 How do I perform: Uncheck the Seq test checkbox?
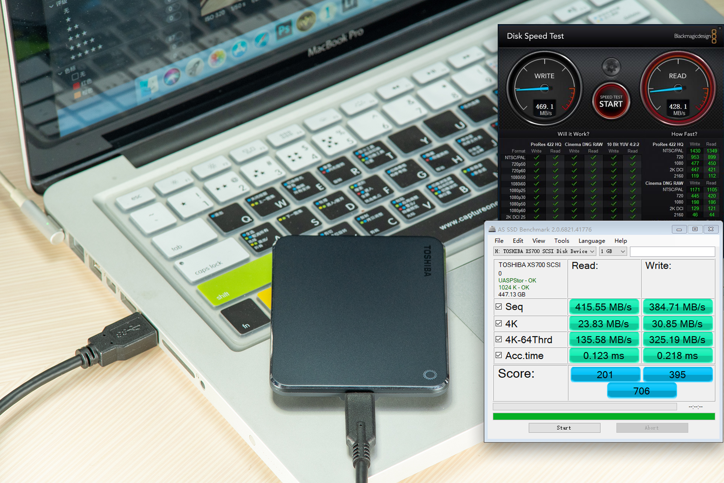[x=499, y=306]
